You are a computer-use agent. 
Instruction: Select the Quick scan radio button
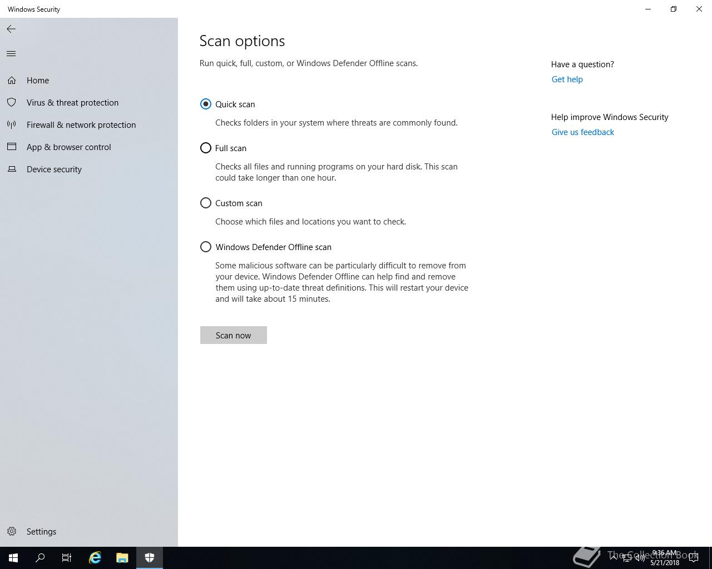click(206, 104)
